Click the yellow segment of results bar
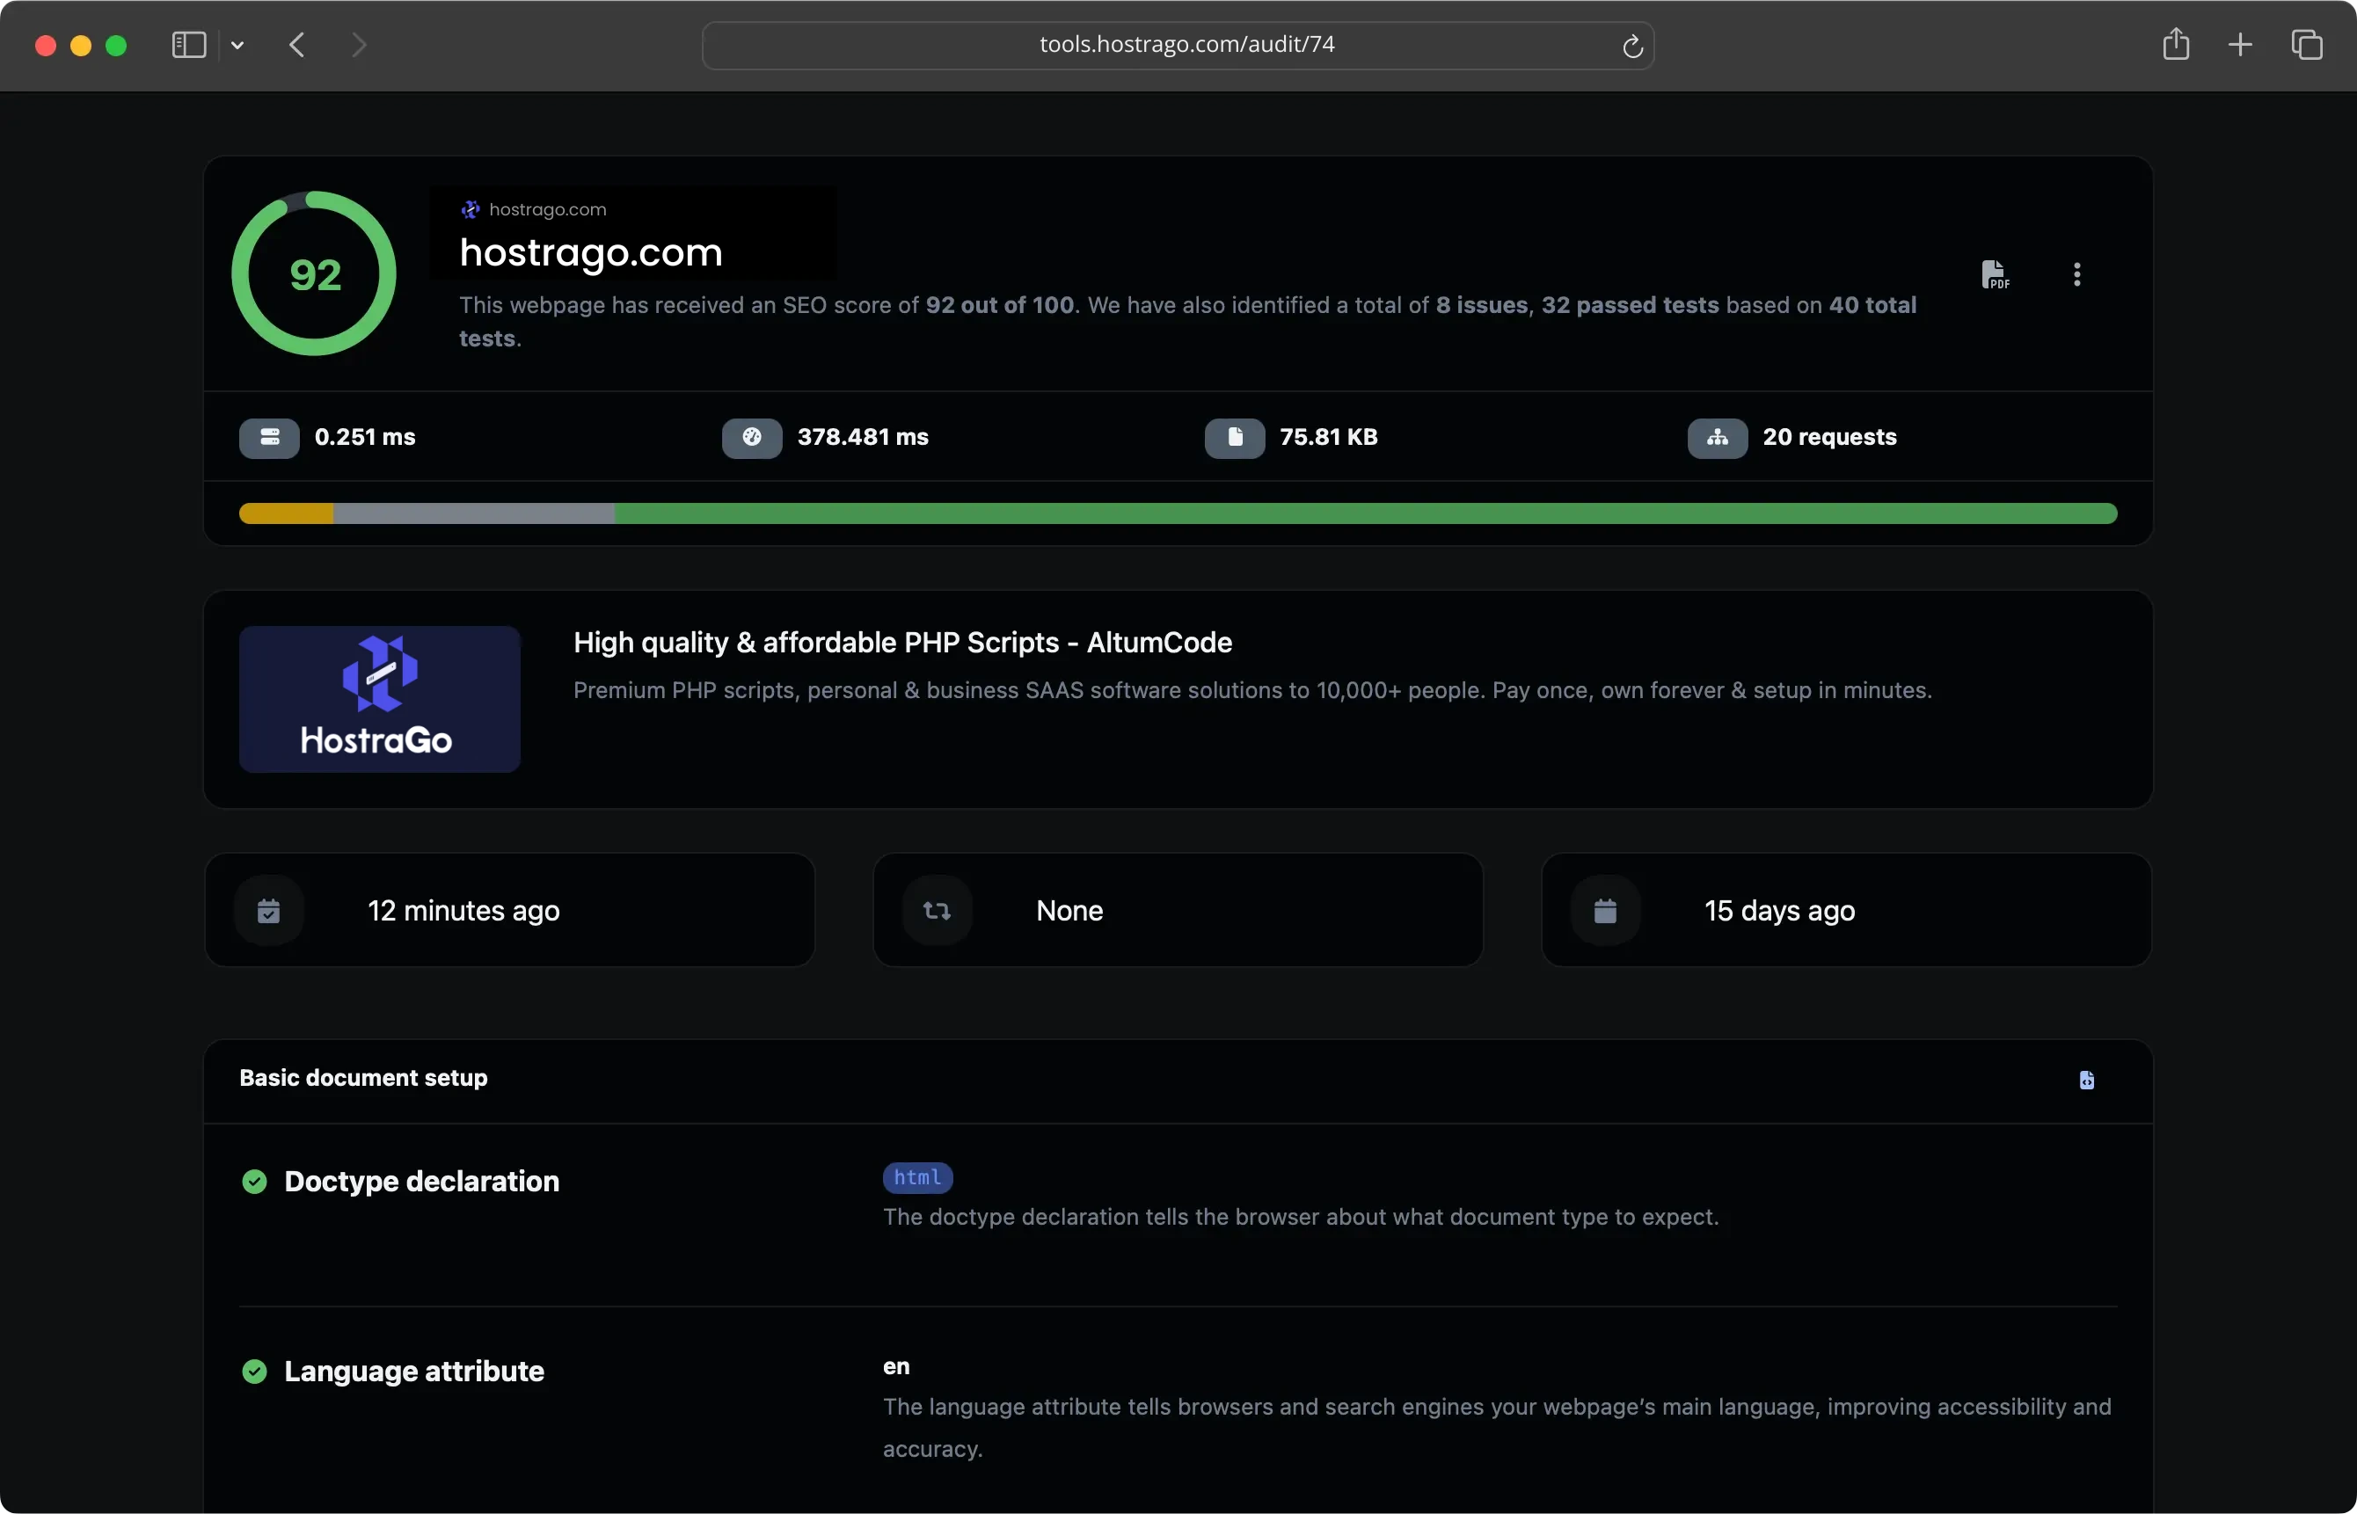2357x1514 pixels. (286, 513)
